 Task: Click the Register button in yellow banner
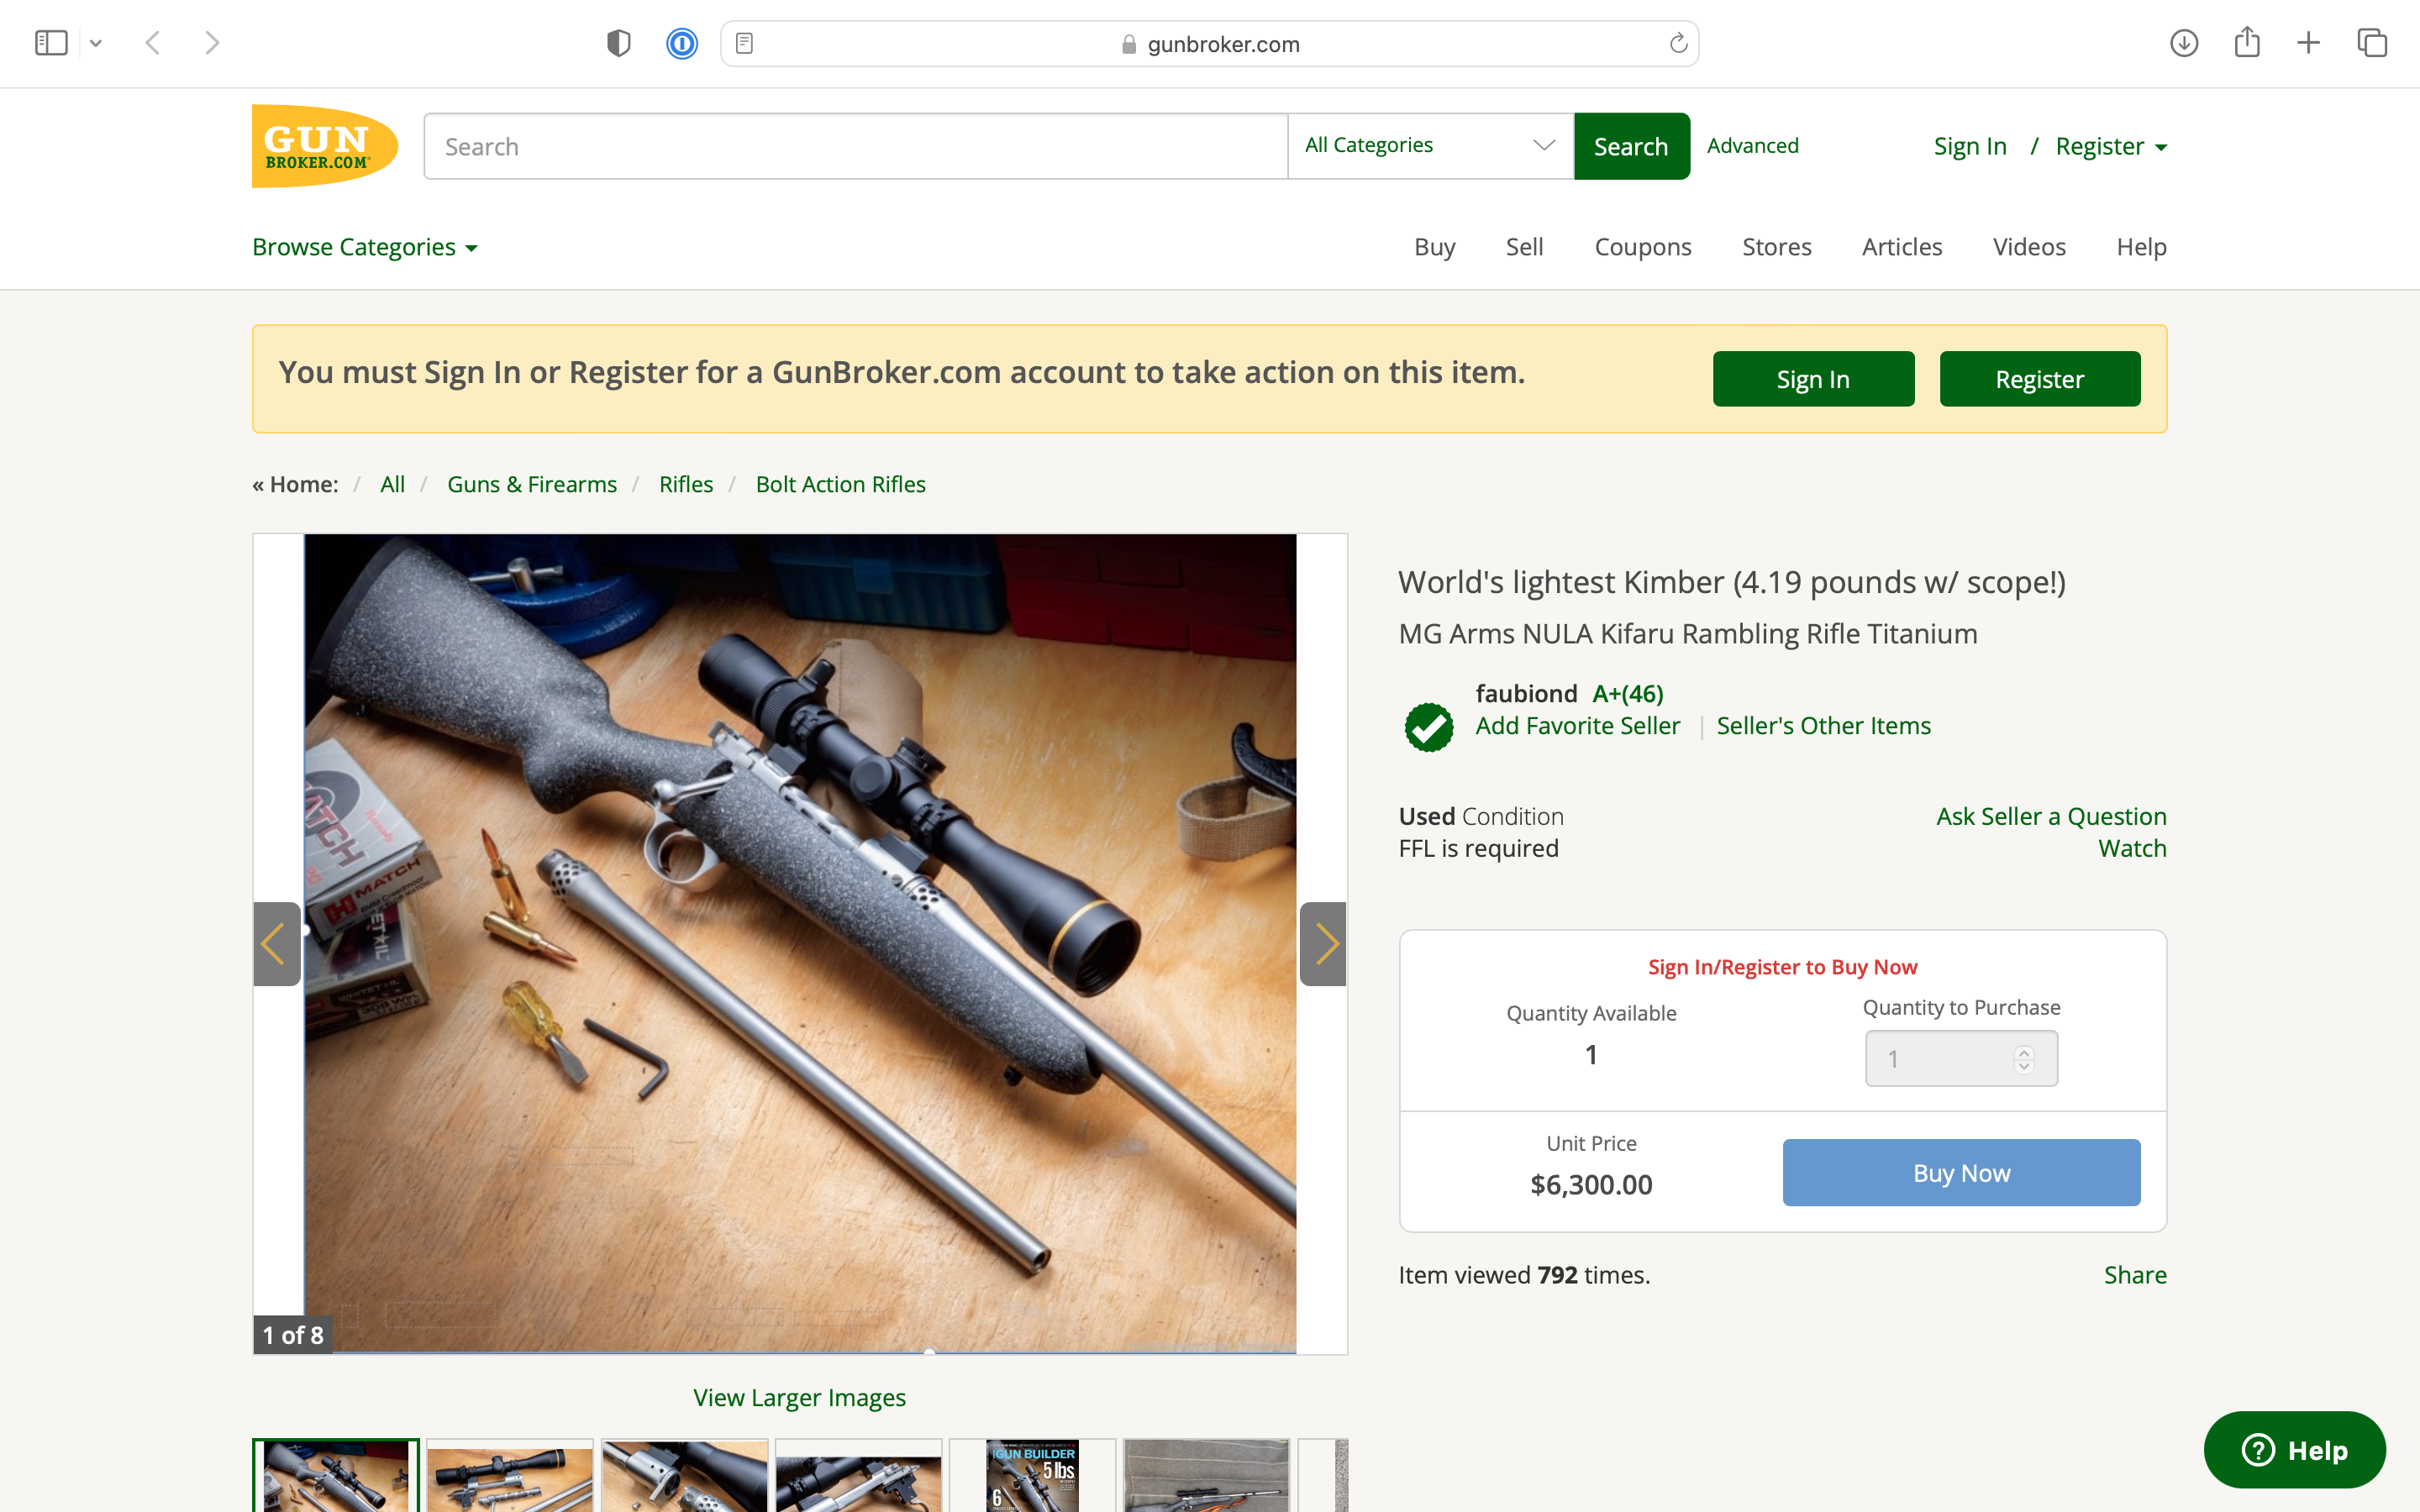tap(2040, 379)
